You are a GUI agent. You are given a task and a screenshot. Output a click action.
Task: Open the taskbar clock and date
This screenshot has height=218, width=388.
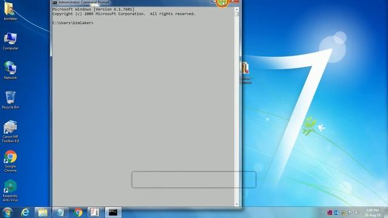point(372,213)
